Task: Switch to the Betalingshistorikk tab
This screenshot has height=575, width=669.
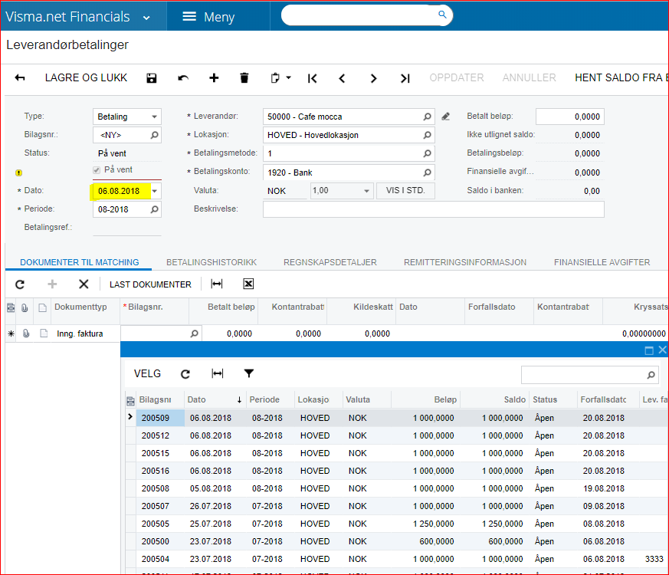Action: tap(211, 262)
